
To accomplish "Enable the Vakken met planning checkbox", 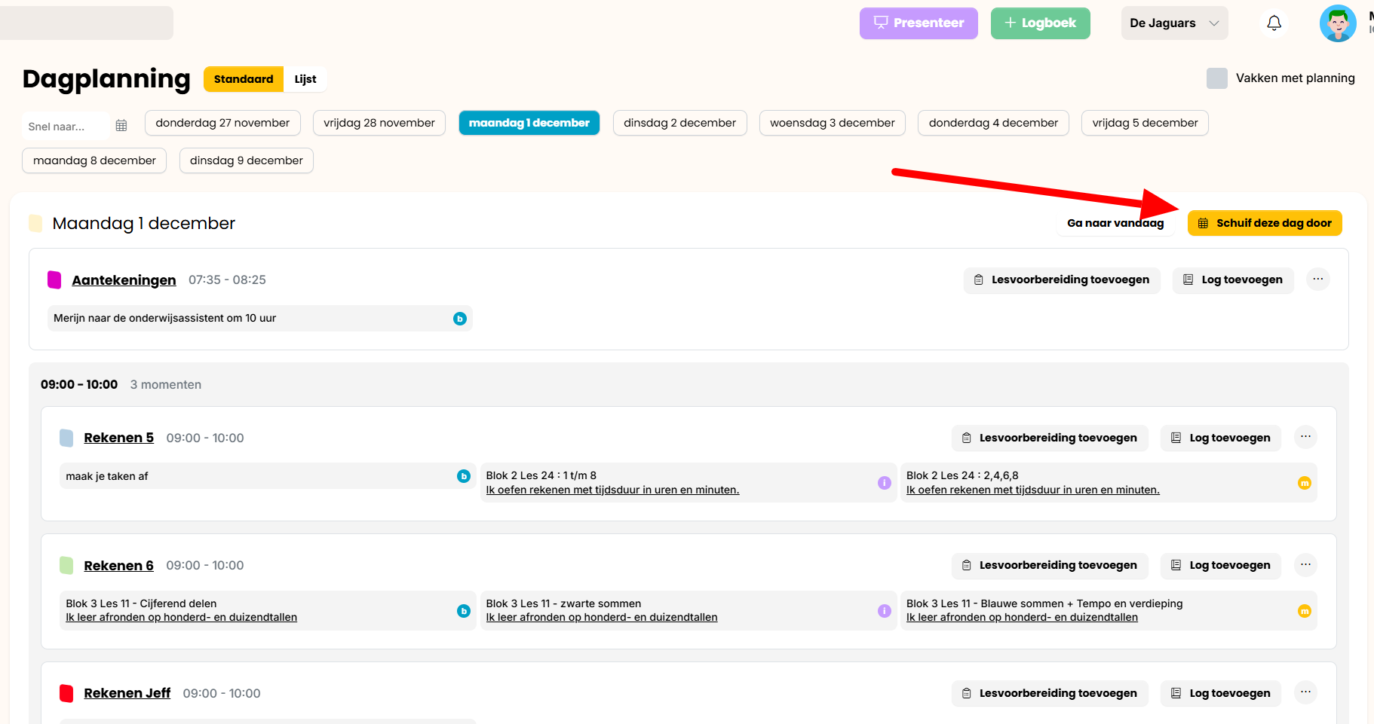I will pos(1216,78).
